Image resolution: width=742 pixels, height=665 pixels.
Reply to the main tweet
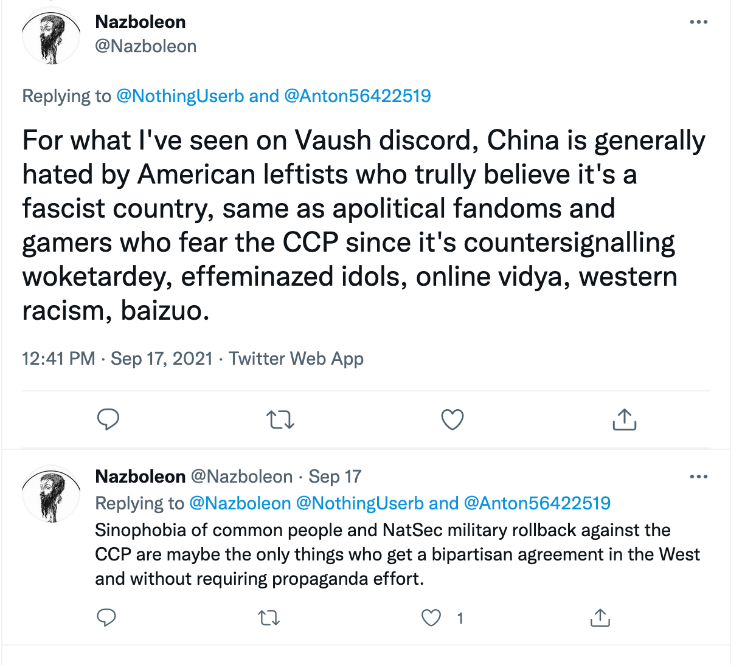pyautogui.click(x=108, y=419)
